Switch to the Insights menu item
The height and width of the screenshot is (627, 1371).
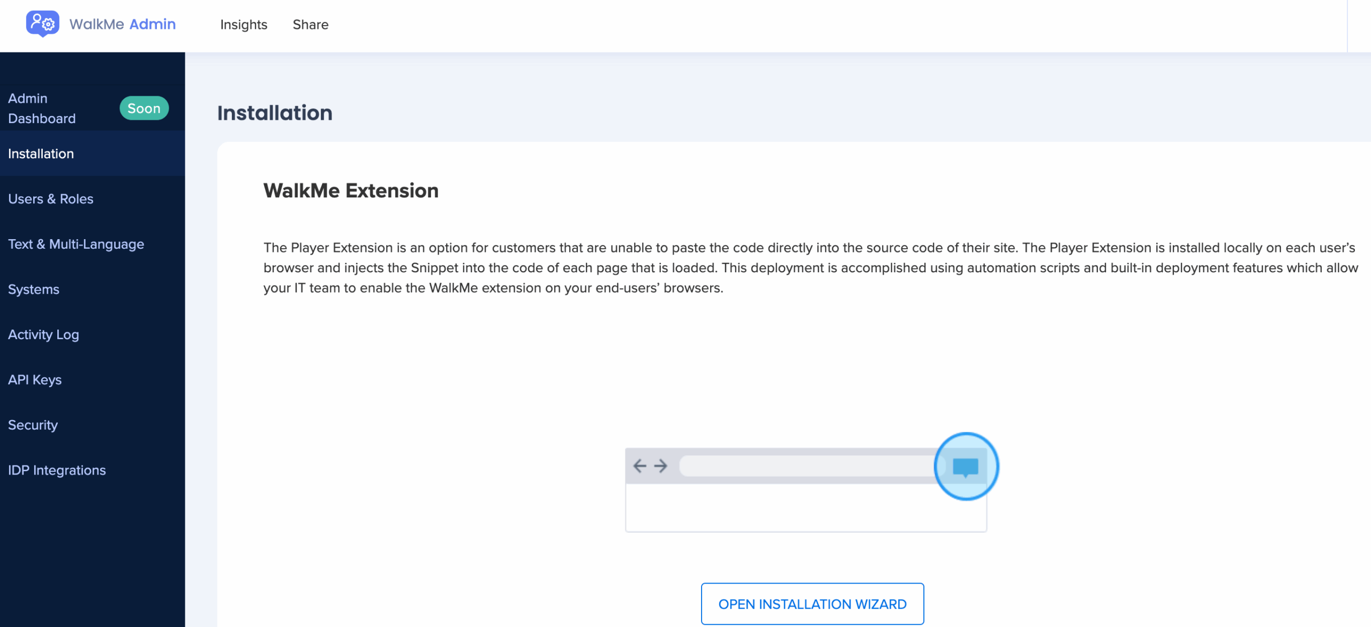pos(244,25)
